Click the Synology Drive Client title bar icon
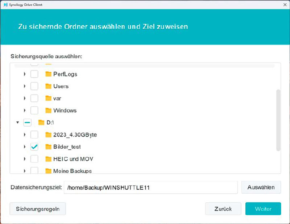Viewport: 290px width, 224px height. coord(5,4)
